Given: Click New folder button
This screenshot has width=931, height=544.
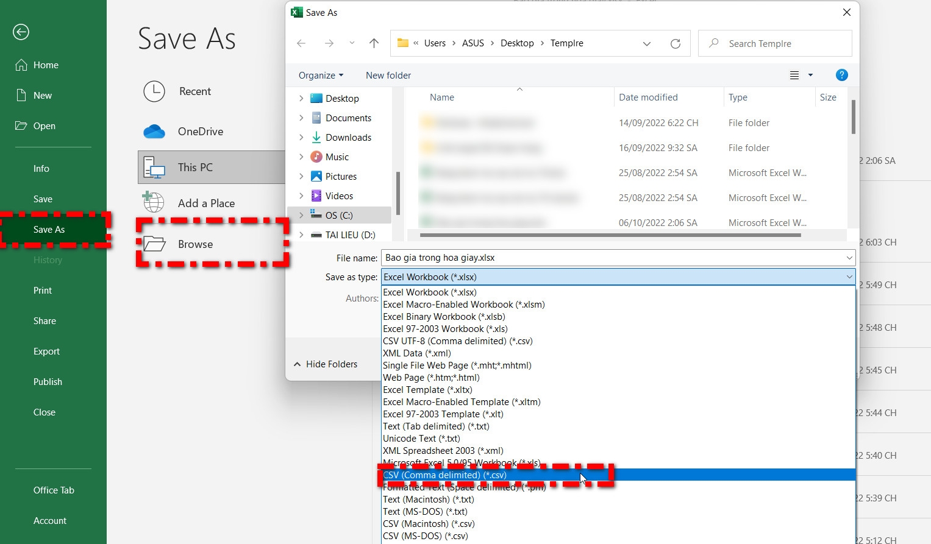Looking at the screenshot, I should click(x=388, y=76).
